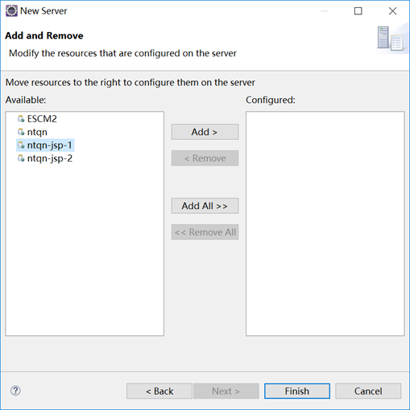Click the Finish button

(297, 392)
